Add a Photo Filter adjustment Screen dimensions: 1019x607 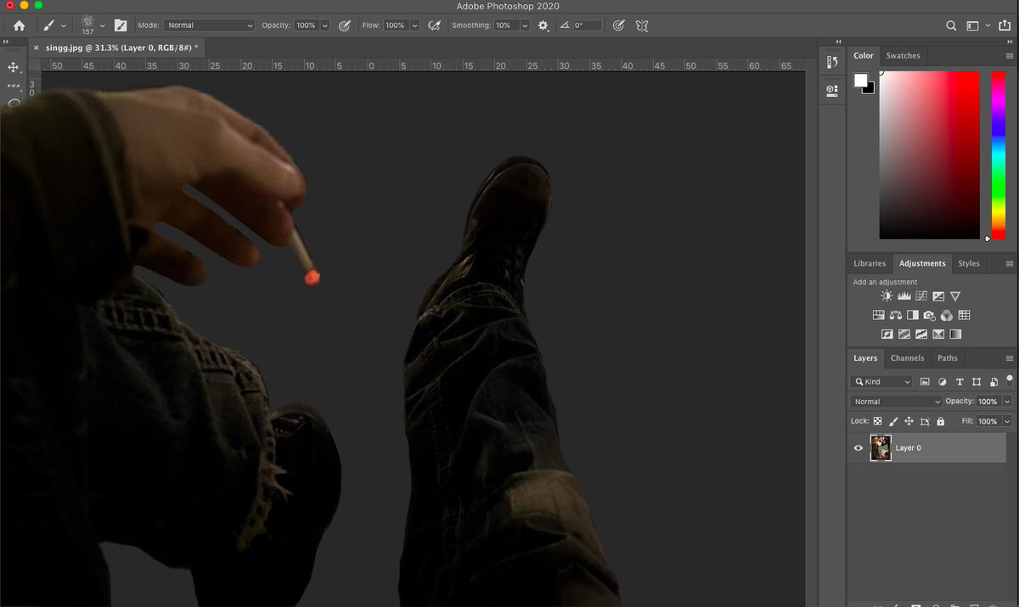929,315
